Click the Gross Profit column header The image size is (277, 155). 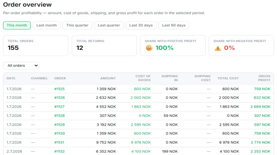[264, 78]
